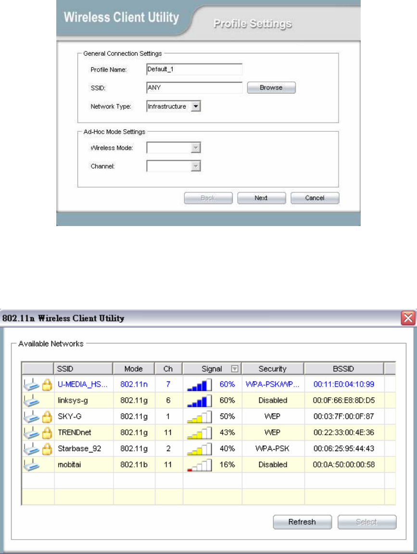The image size is (417, 554).
Task: Click red signal bars icon for mobitai
Action: pos(199,465)
